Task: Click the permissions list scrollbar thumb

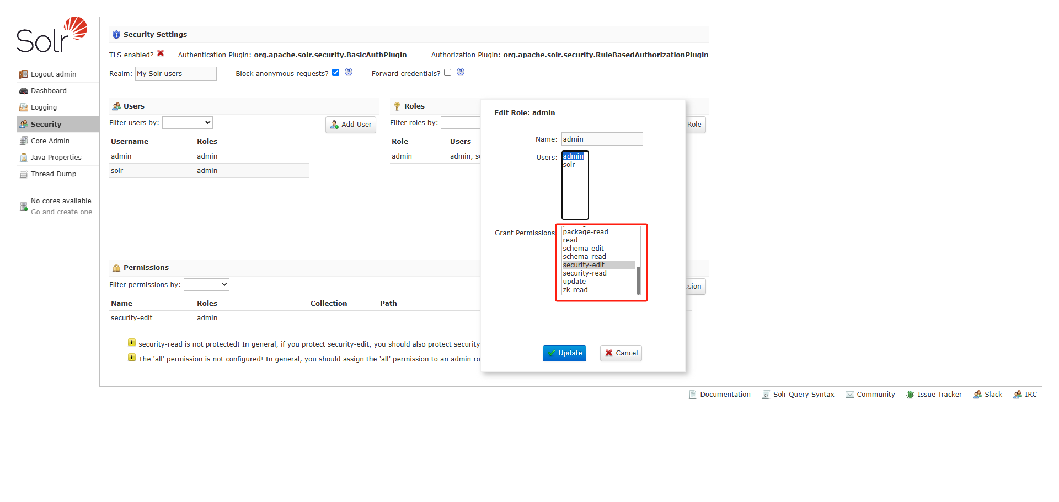Action: coord(638,280)
